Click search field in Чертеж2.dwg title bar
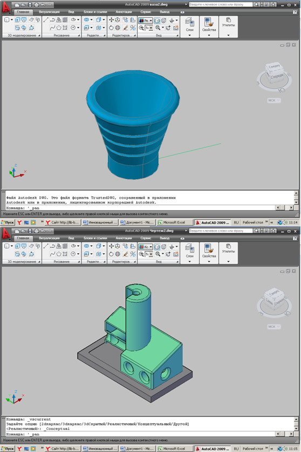 (x=221, y=231)
